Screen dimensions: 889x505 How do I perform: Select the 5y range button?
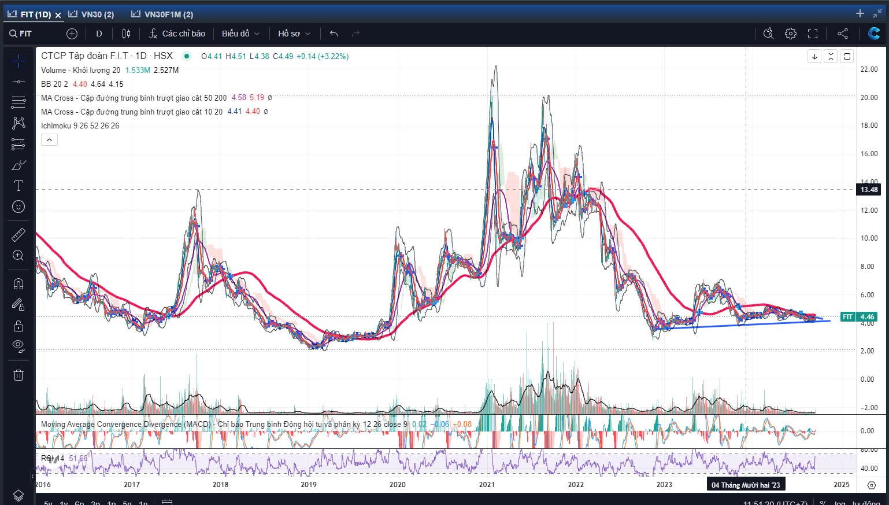49,503
